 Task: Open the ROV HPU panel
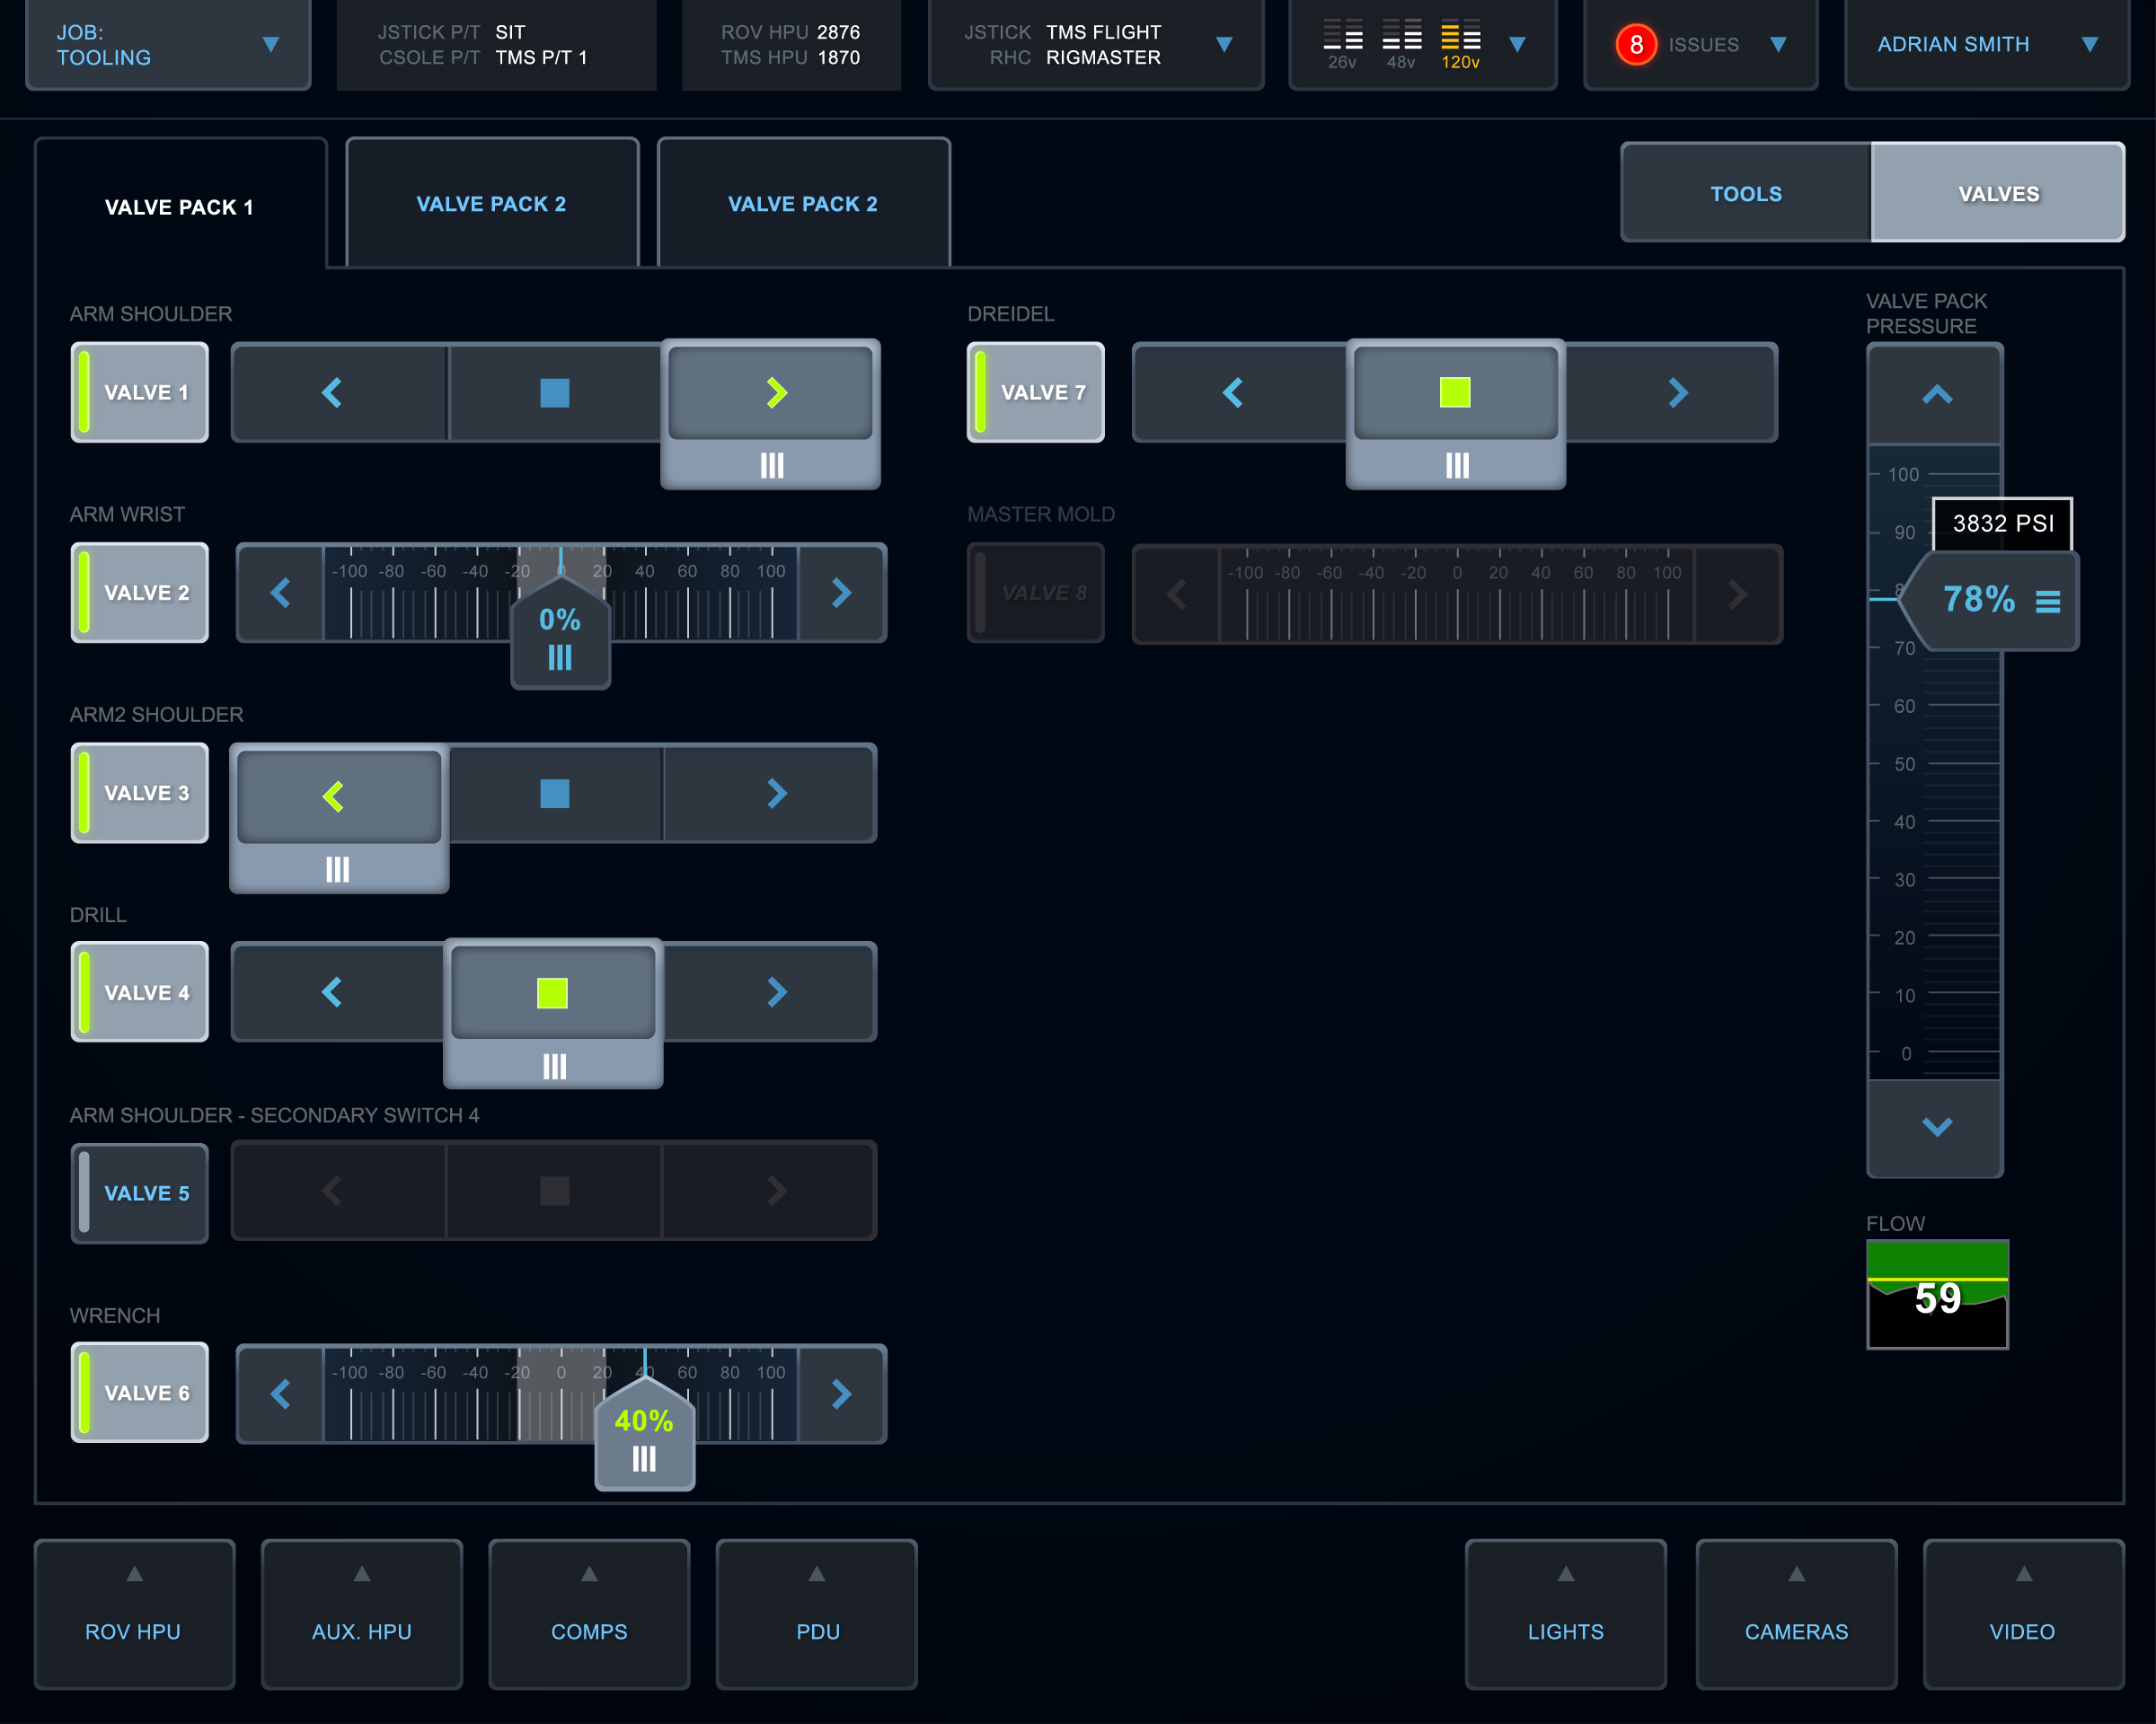pyautogui.click(x=134, y=1614)
